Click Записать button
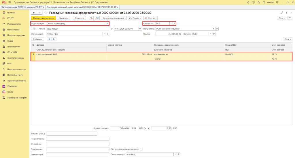The width and height of the screenshot is (295, 158). pos(64,18)
